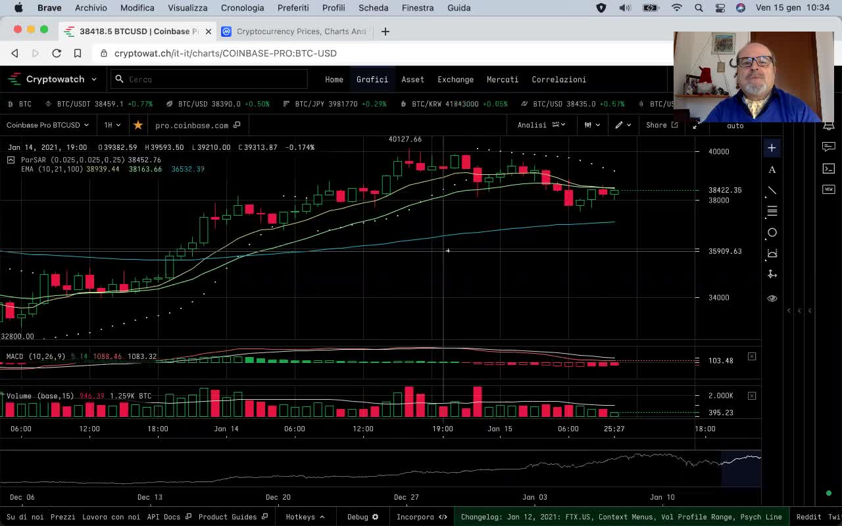This screenshot has width=842, height=526.
Task: Select the crosshair cursor tool
Action: click(772, 148)
